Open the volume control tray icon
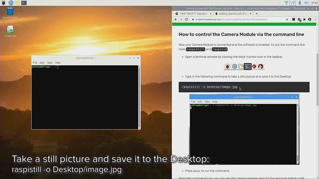The height and width of the screenshot is (179, 319). point(306,3)
